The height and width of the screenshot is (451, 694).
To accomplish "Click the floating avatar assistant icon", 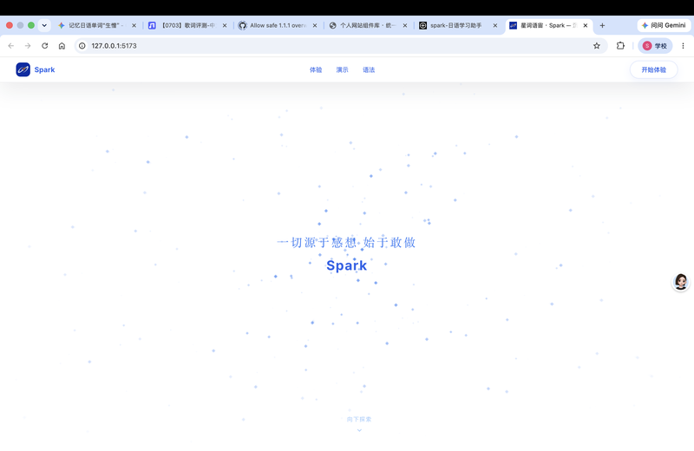I will coord(681,282).
